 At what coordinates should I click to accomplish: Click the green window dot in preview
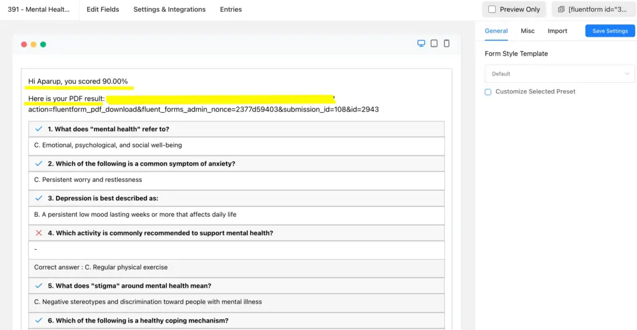[x=43, y=44]
